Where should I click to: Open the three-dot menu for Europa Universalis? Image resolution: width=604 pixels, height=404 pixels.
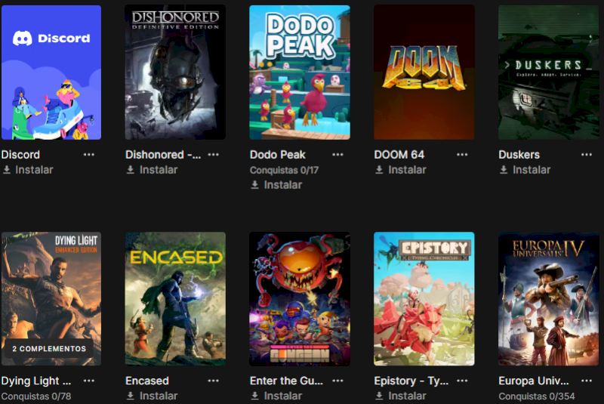click(587, 381)
